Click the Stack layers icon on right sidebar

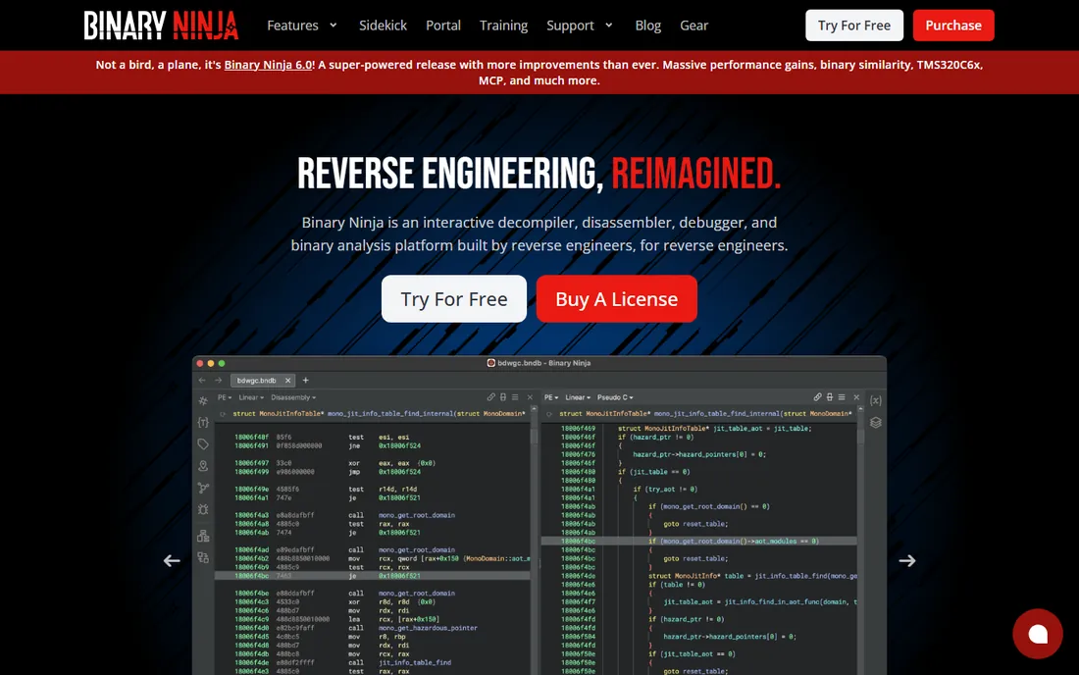[x=875, y=423]
